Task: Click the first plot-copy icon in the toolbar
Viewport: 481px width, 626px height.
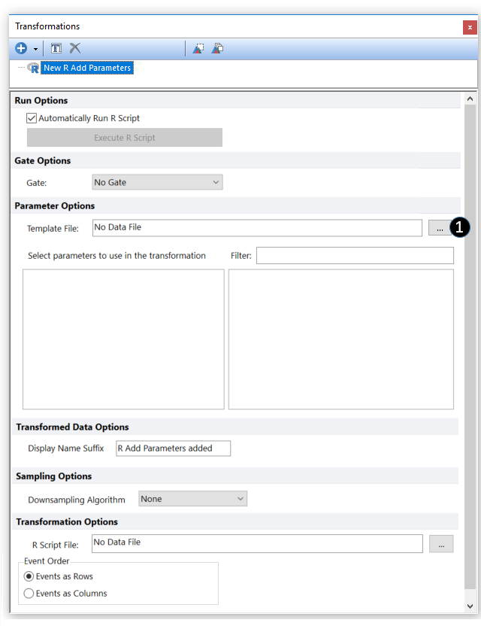Action: pyautogui.click(x=198, y=48)
